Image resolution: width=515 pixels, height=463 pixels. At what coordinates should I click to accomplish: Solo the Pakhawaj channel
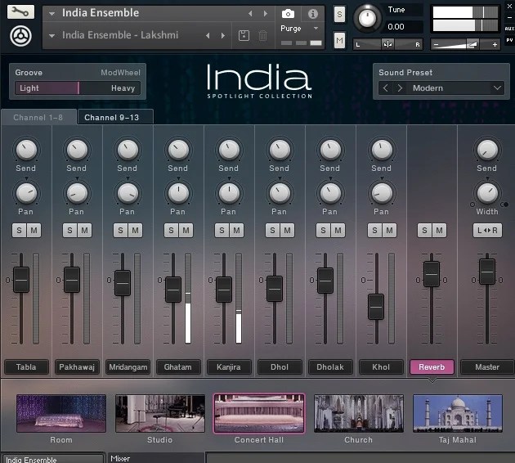click(x=69, y=231)
